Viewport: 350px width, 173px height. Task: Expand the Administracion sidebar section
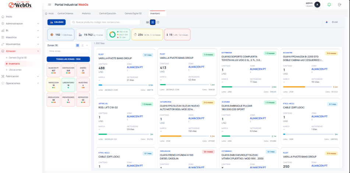[x=39, y=24]
